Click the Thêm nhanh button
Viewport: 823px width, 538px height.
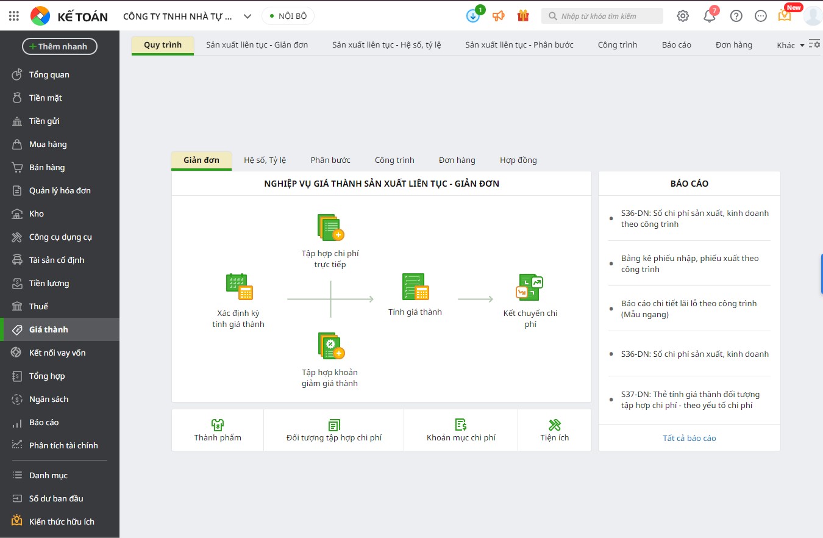pyautogui.click(x=60, y=46)
